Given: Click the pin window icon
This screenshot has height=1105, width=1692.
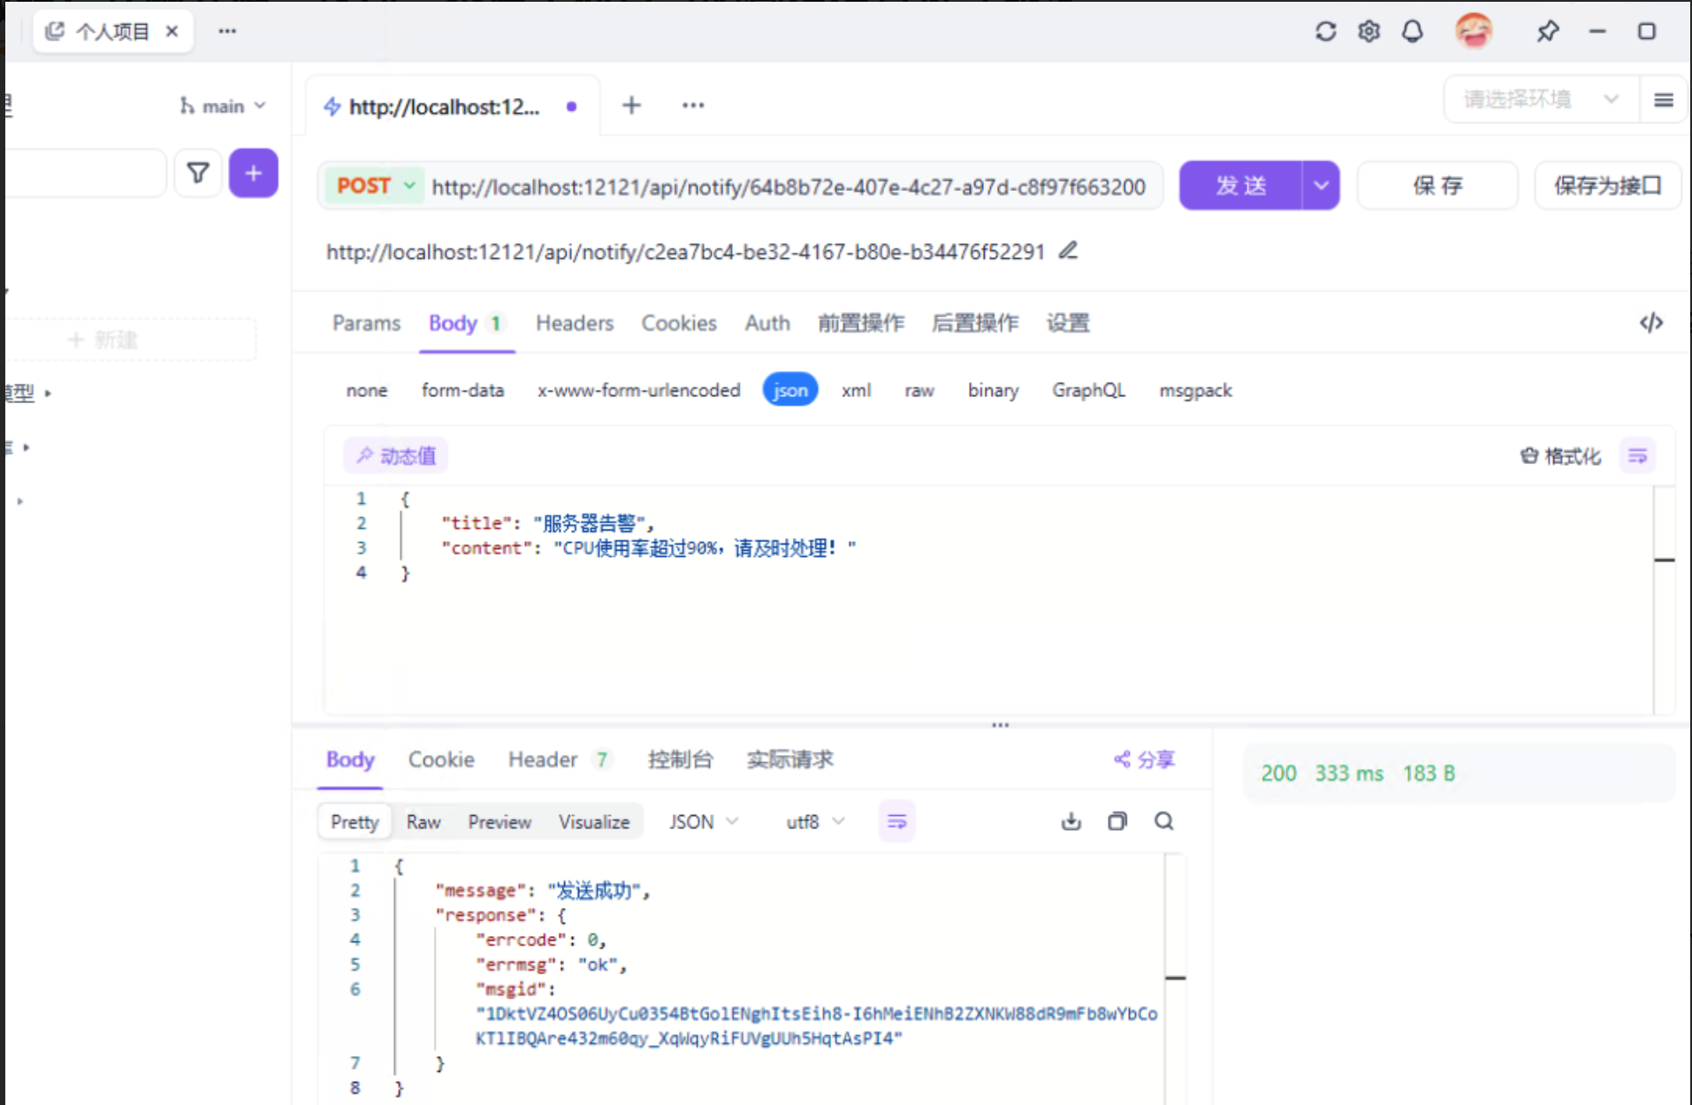Looking at the screenshot, I should 1547,32.
